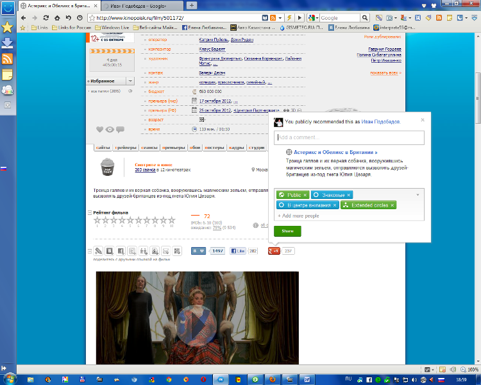Open the status bar zoom level menu
The height and width of the screenshot is (385, 481).
click(x=470, y=370)
